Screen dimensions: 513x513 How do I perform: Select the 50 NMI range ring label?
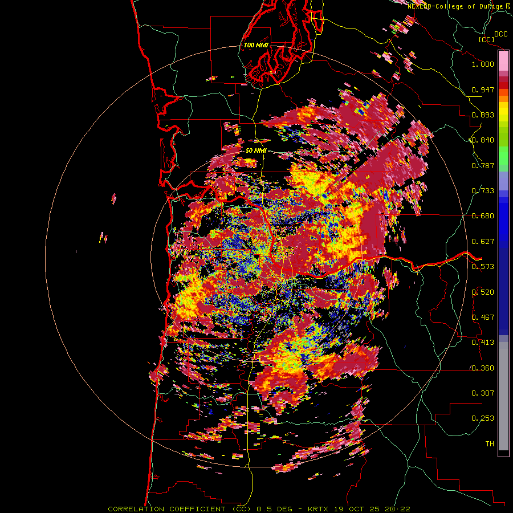pyautogui.click(x=256, y=150)
